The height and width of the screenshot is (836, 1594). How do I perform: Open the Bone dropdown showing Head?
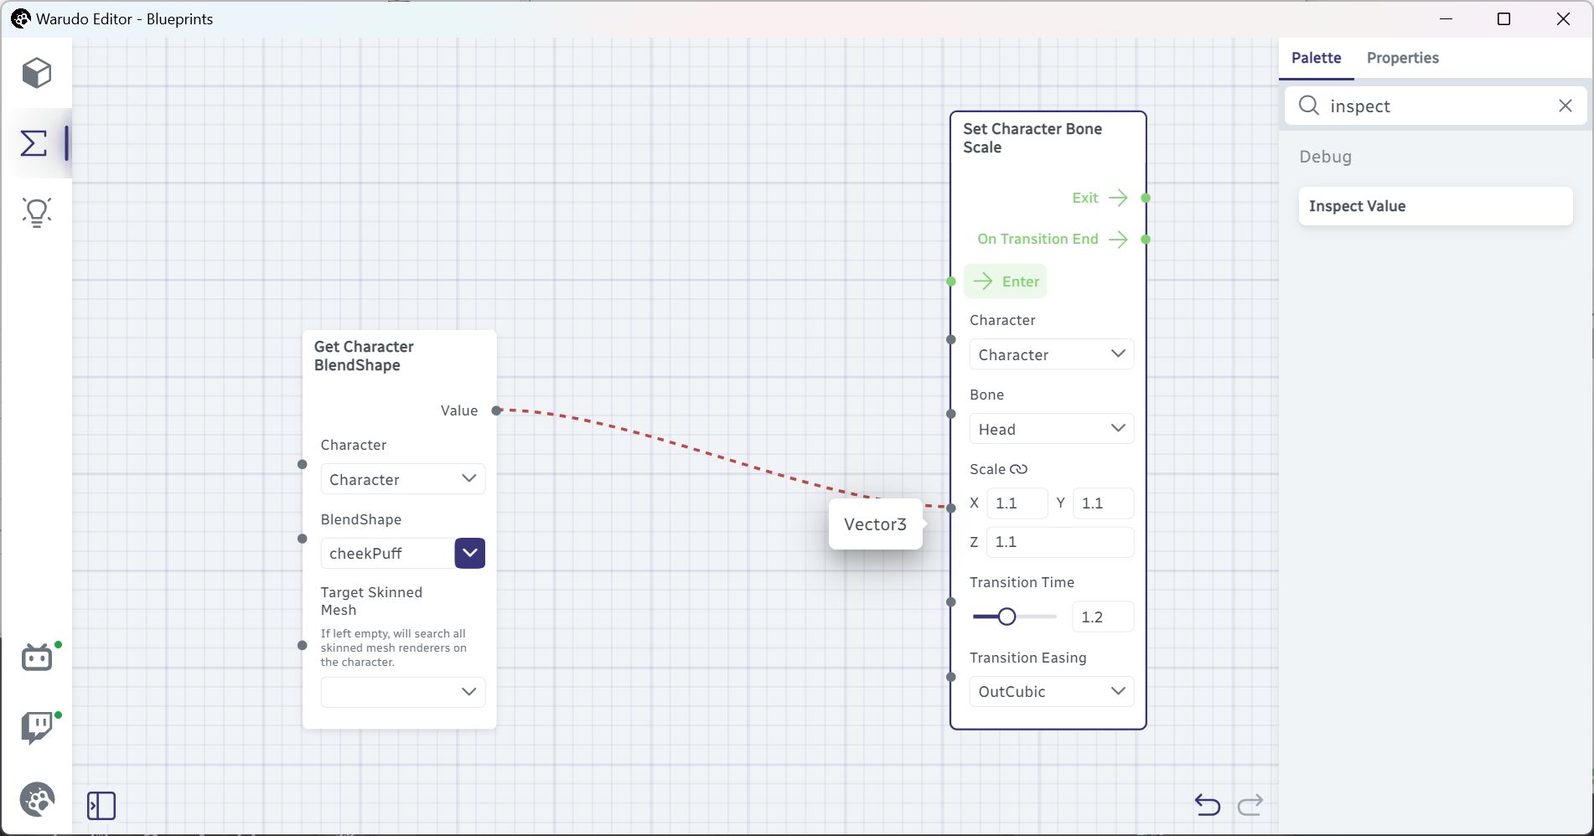[1052, 429]
